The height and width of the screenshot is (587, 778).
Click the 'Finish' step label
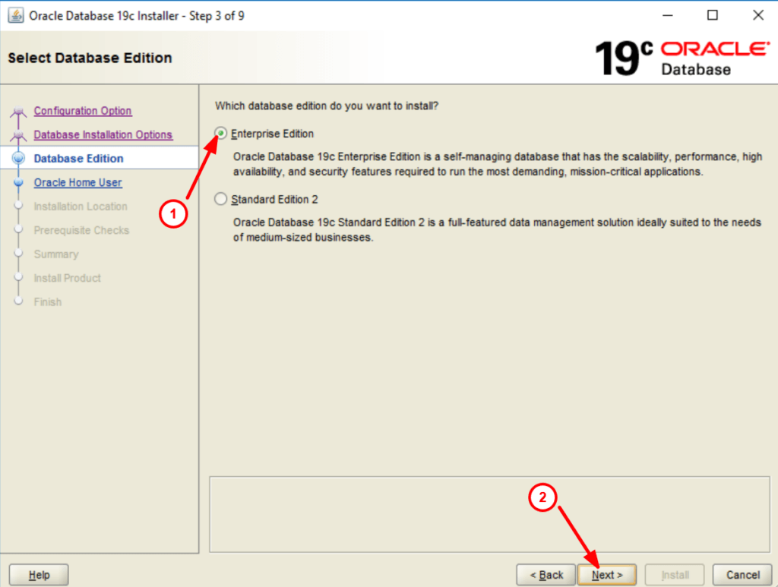pos(48,302)
